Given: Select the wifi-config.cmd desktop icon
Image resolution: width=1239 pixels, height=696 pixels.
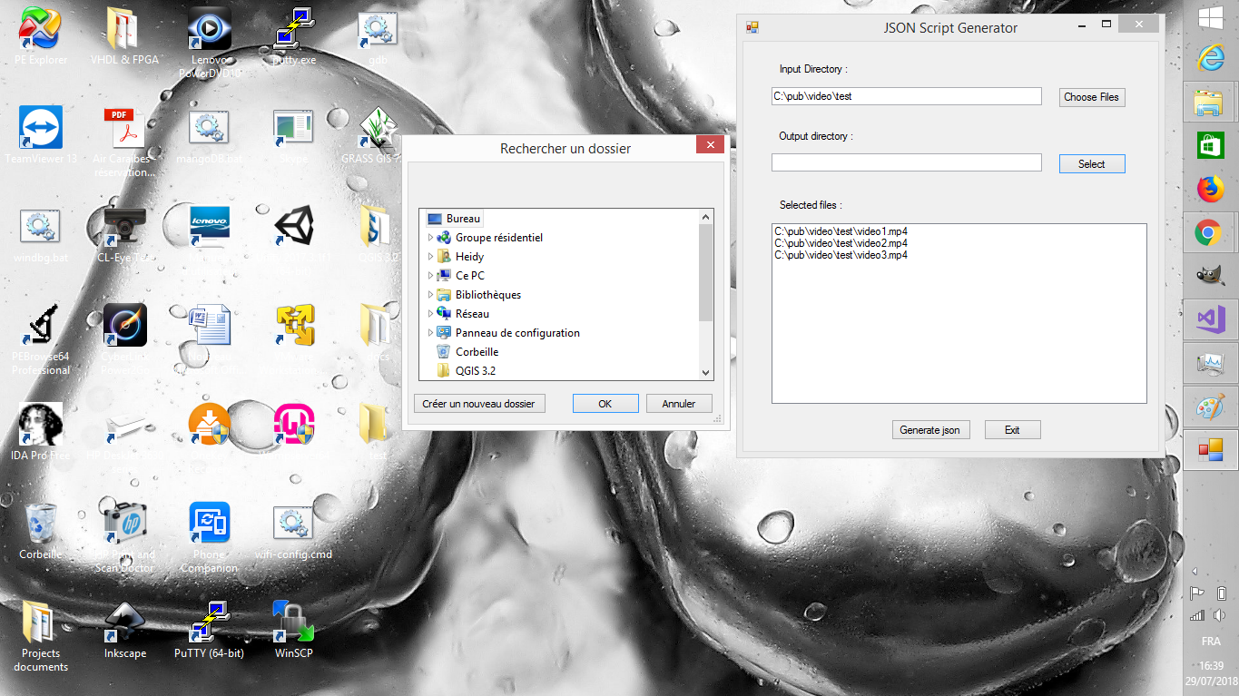Looking at the screenshot, I should click(294, 531).
